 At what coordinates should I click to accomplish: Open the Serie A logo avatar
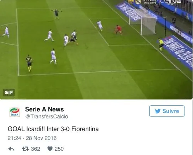pos(15,112)
